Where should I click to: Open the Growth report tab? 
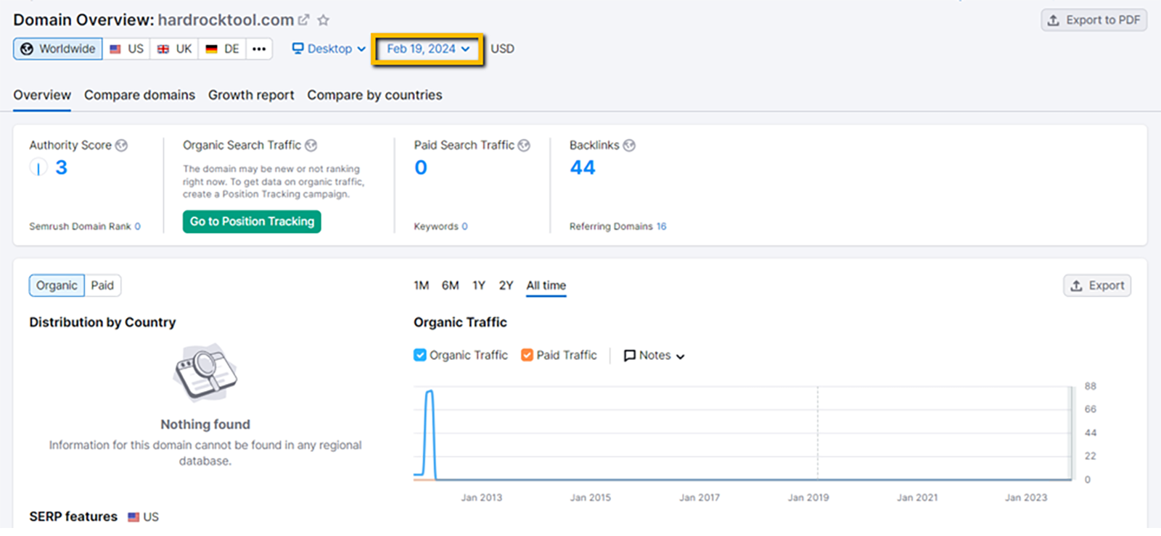point(251,95)
